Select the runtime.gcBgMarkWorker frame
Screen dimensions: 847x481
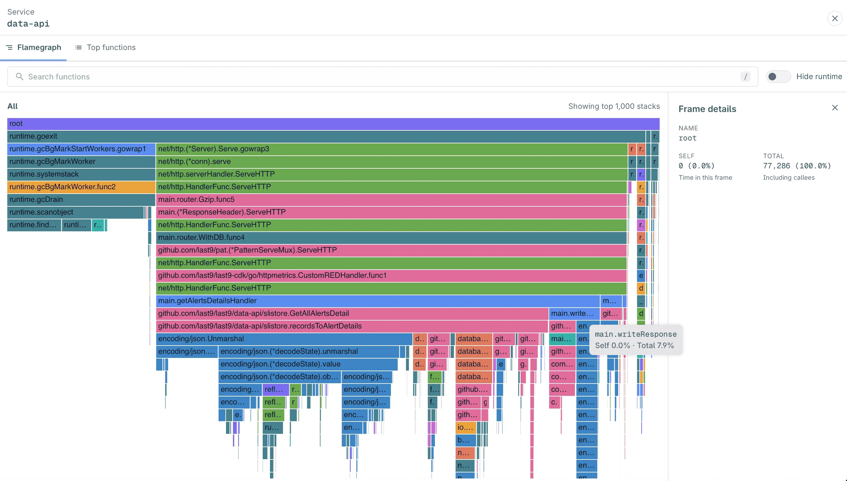tap(81, 161)
